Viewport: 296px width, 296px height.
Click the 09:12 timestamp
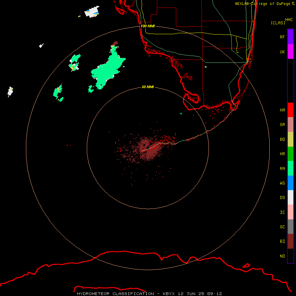(215, 294)
